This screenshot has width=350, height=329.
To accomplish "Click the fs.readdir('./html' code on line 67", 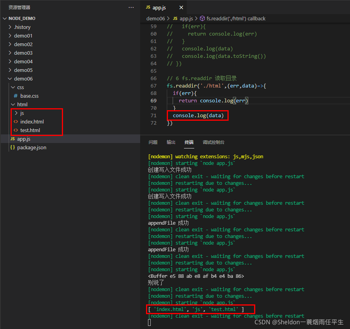I will 196,86.
